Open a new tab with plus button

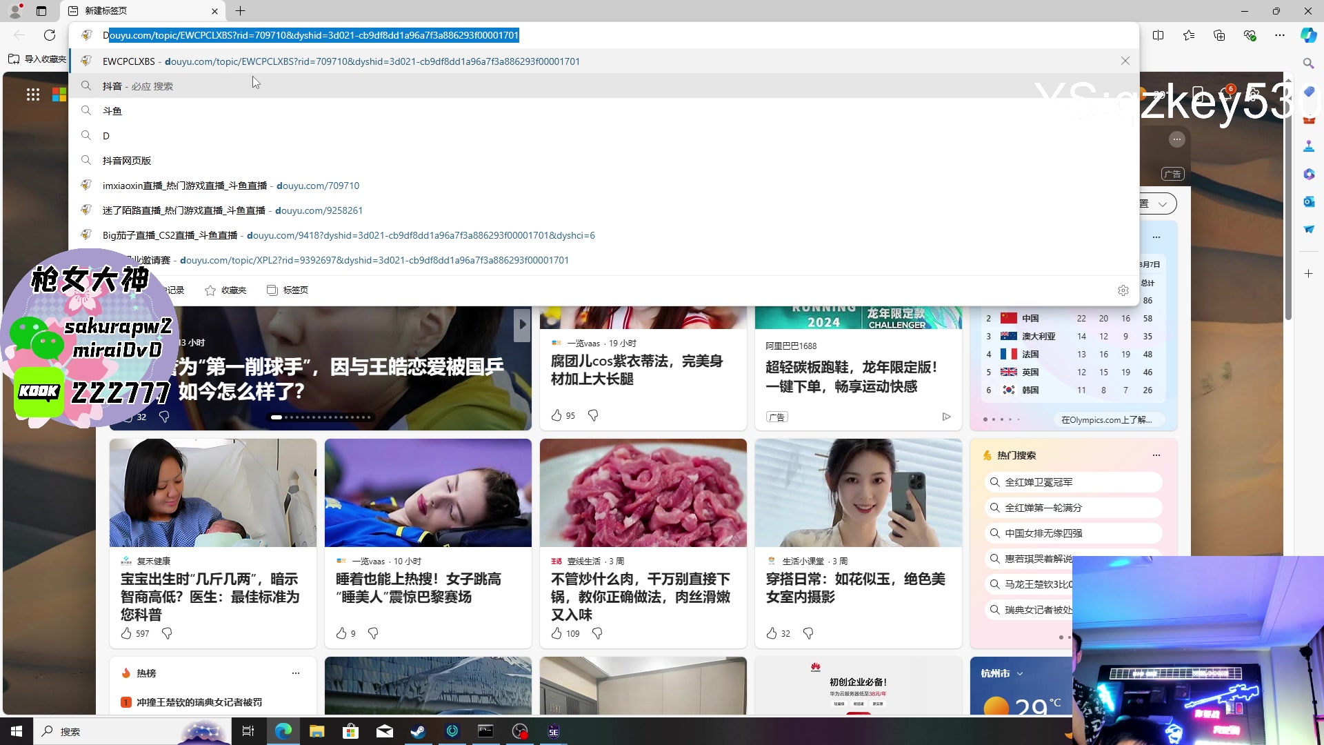click(x=240, y=11)
